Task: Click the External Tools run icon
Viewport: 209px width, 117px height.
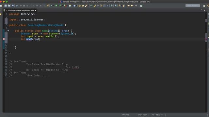Action: [x=65, y=6]
